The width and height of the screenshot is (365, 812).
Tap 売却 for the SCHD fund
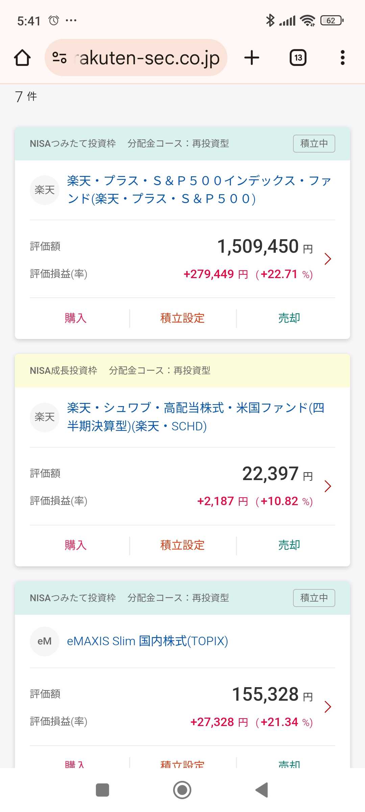click(289, 545)
